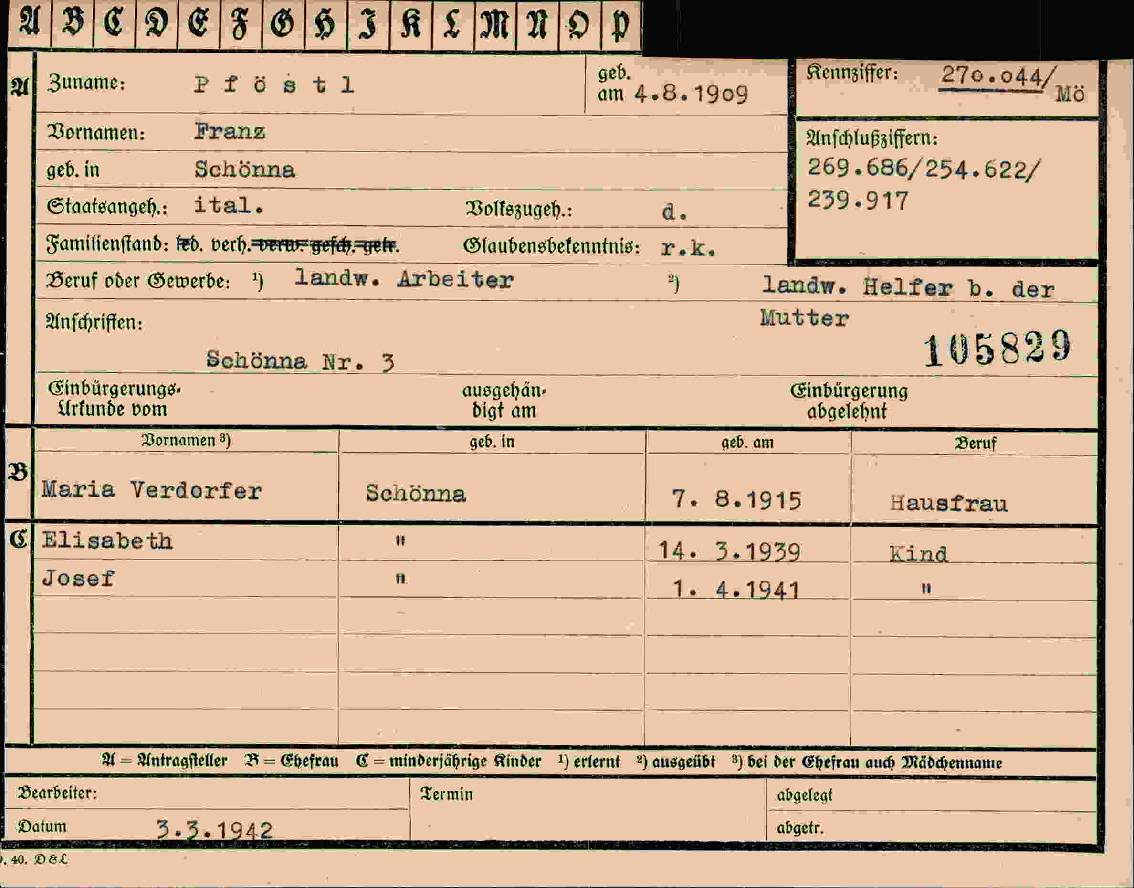Click the Datum value '3.3.1942'
Image resolution: width=1134 pixels, height=888 pixels.
(x=214, y=830)
